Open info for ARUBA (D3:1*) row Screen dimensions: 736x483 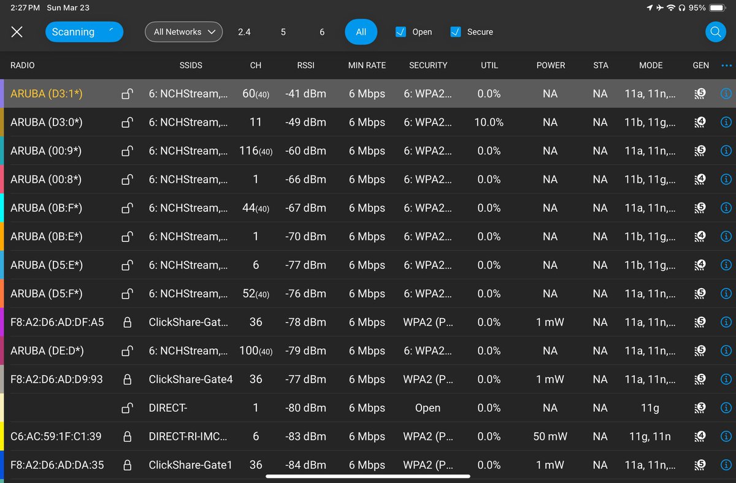tap(726, 94)
